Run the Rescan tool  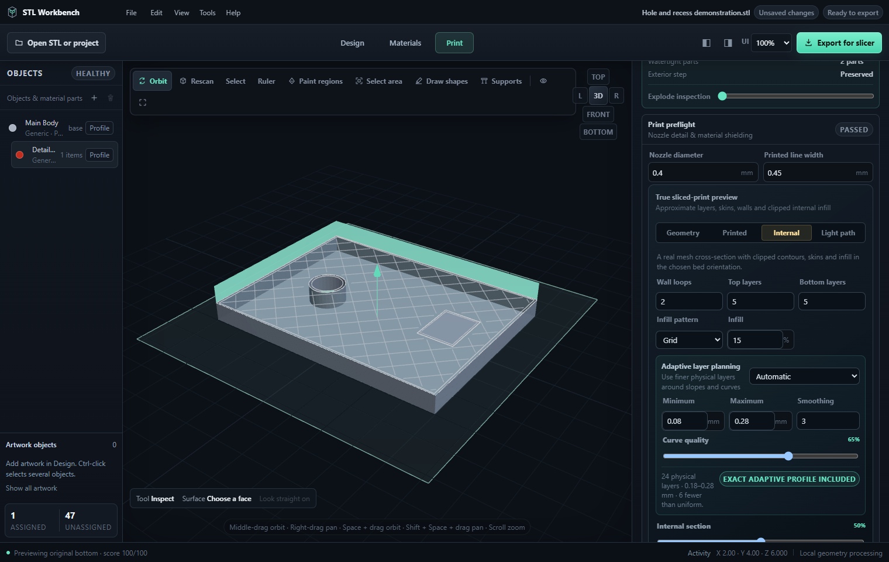pyautogui.click(x=197, y=81)
